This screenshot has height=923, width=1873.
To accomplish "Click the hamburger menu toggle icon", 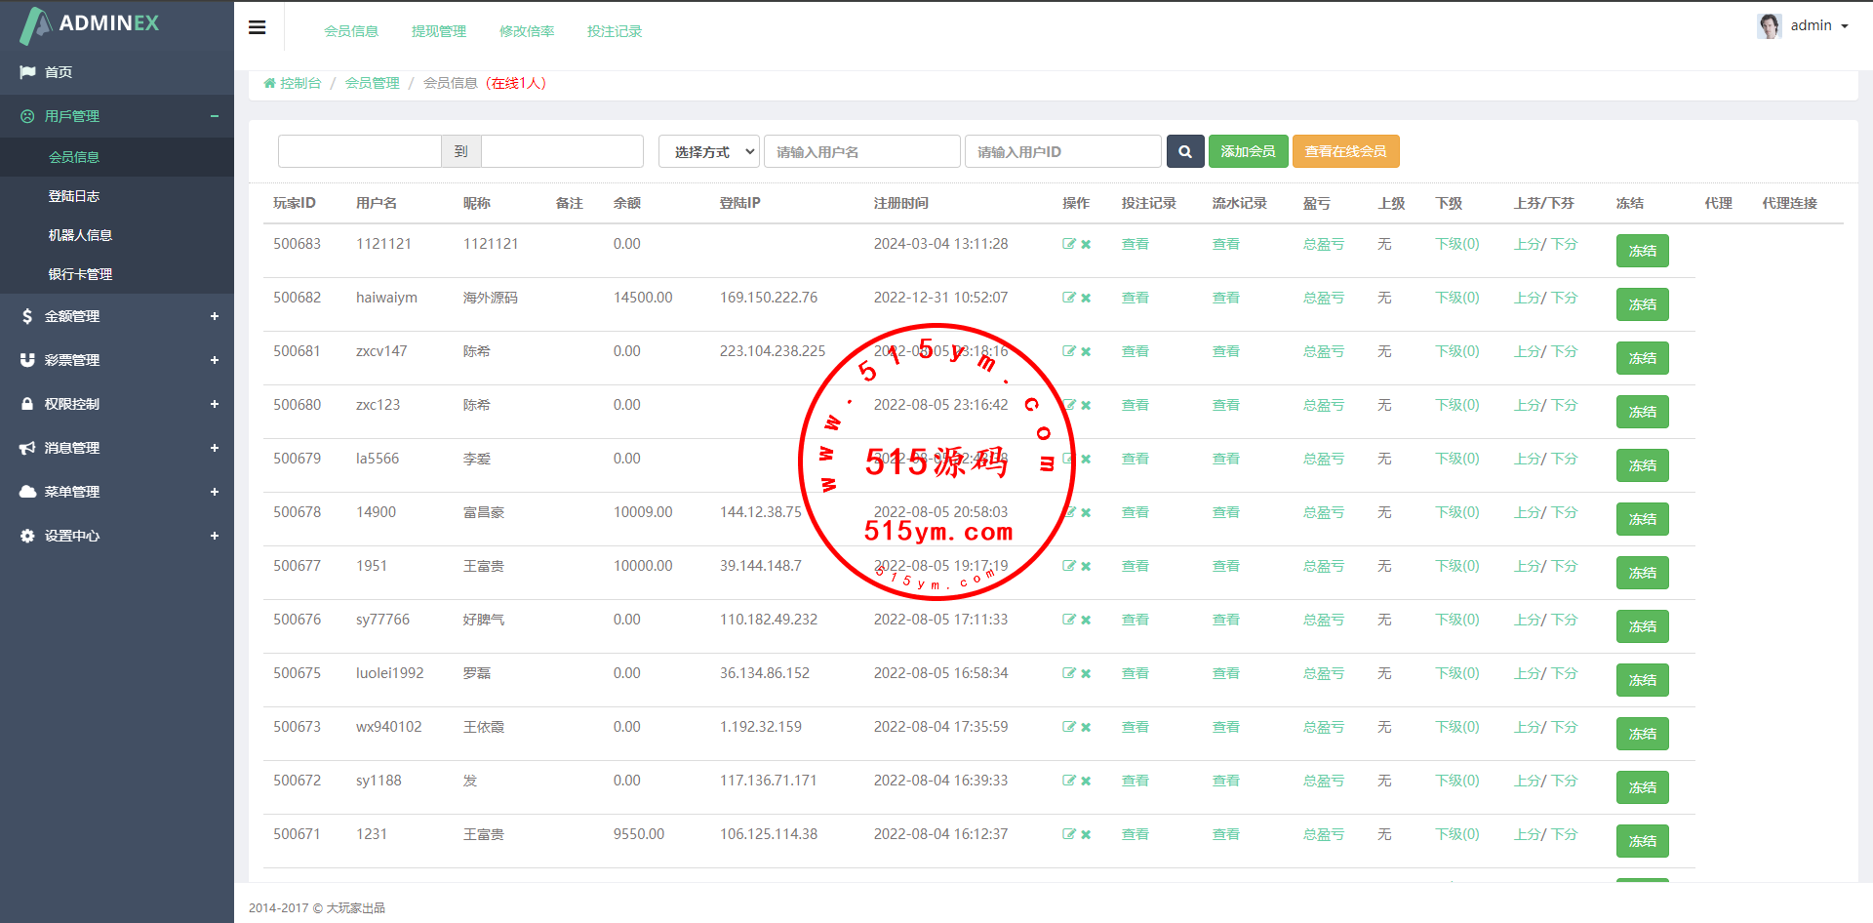I will (258, 27).
